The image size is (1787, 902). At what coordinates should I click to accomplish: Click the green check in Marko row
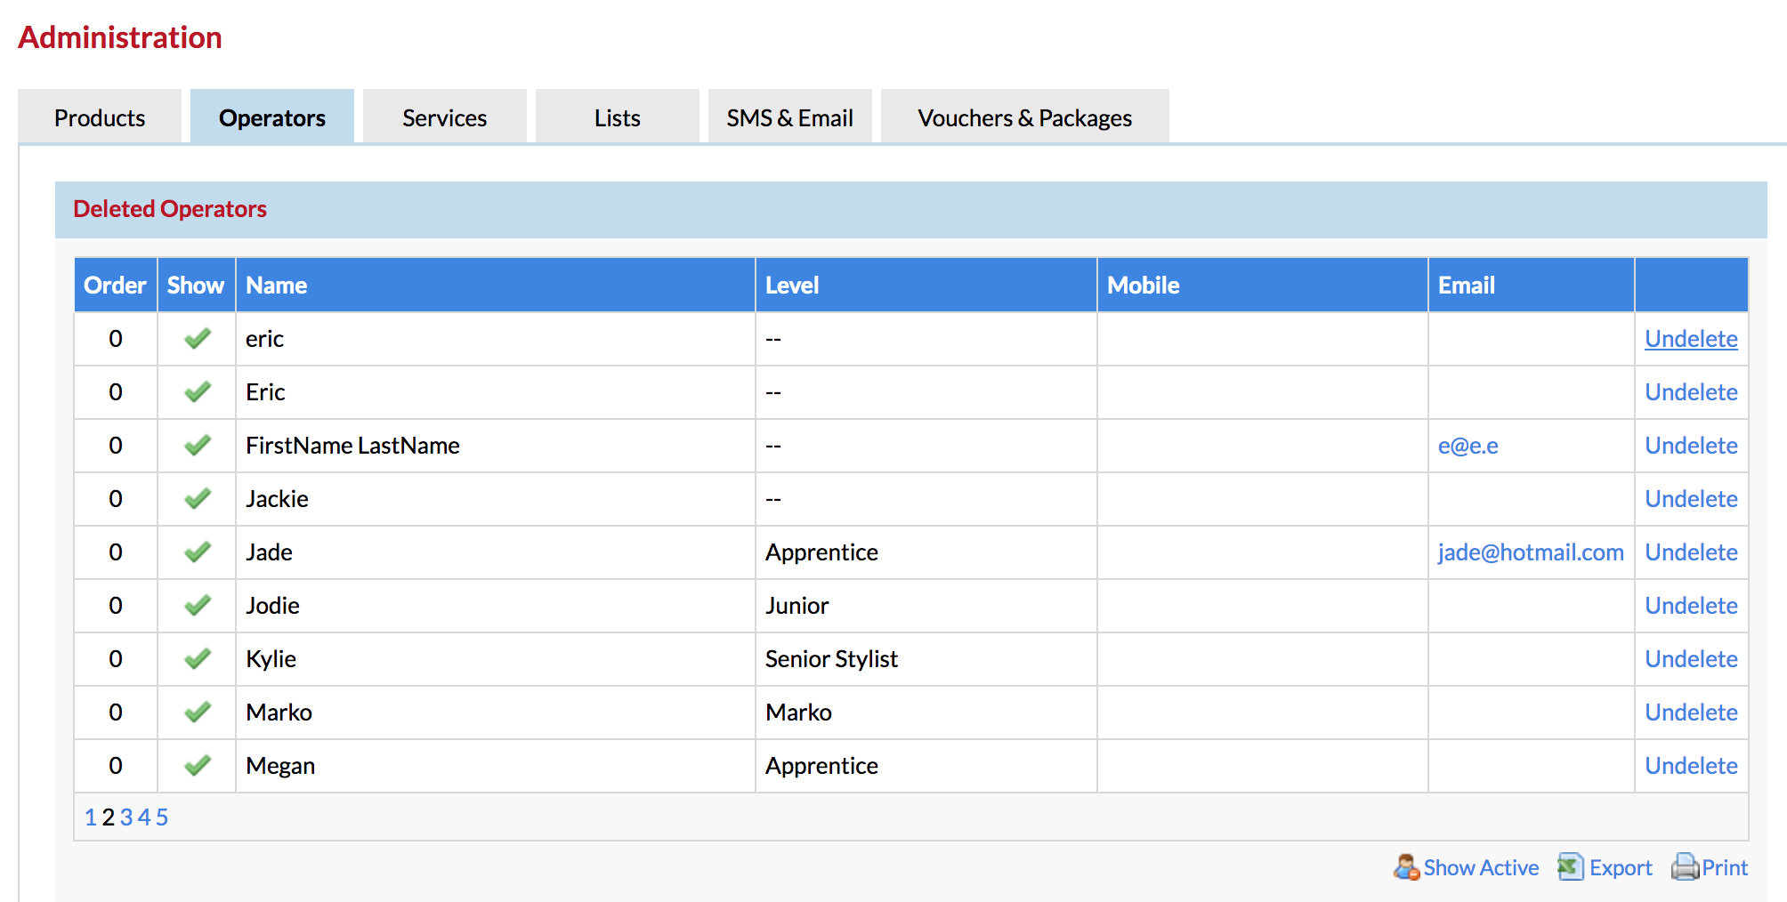pos(198,713)
